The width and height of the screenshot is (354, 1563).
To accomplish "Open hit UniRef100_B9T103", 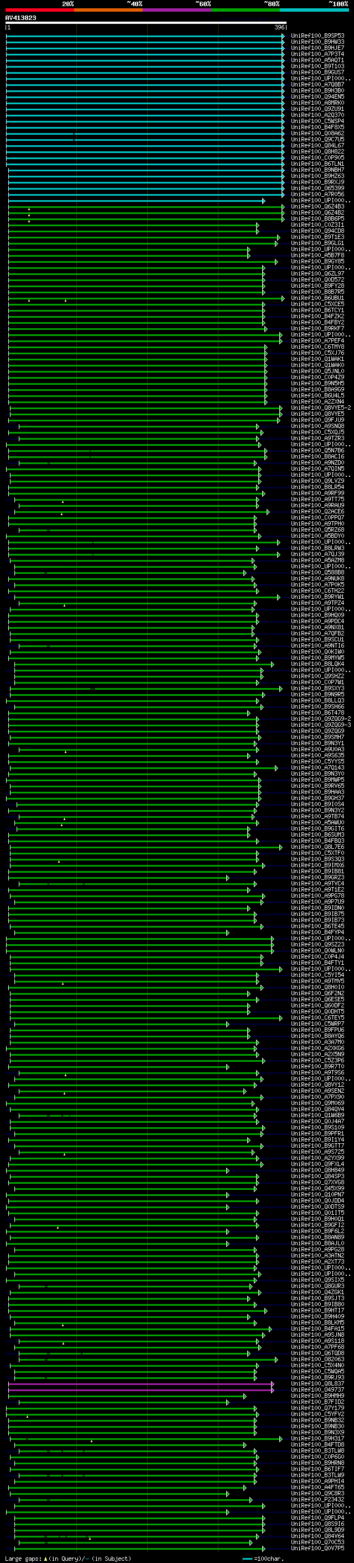I will coord(317,66).
